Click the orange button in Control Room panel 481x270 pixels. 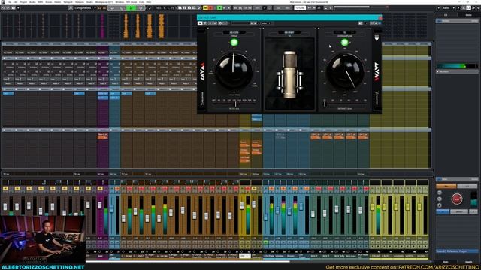(x=446, y=186)
